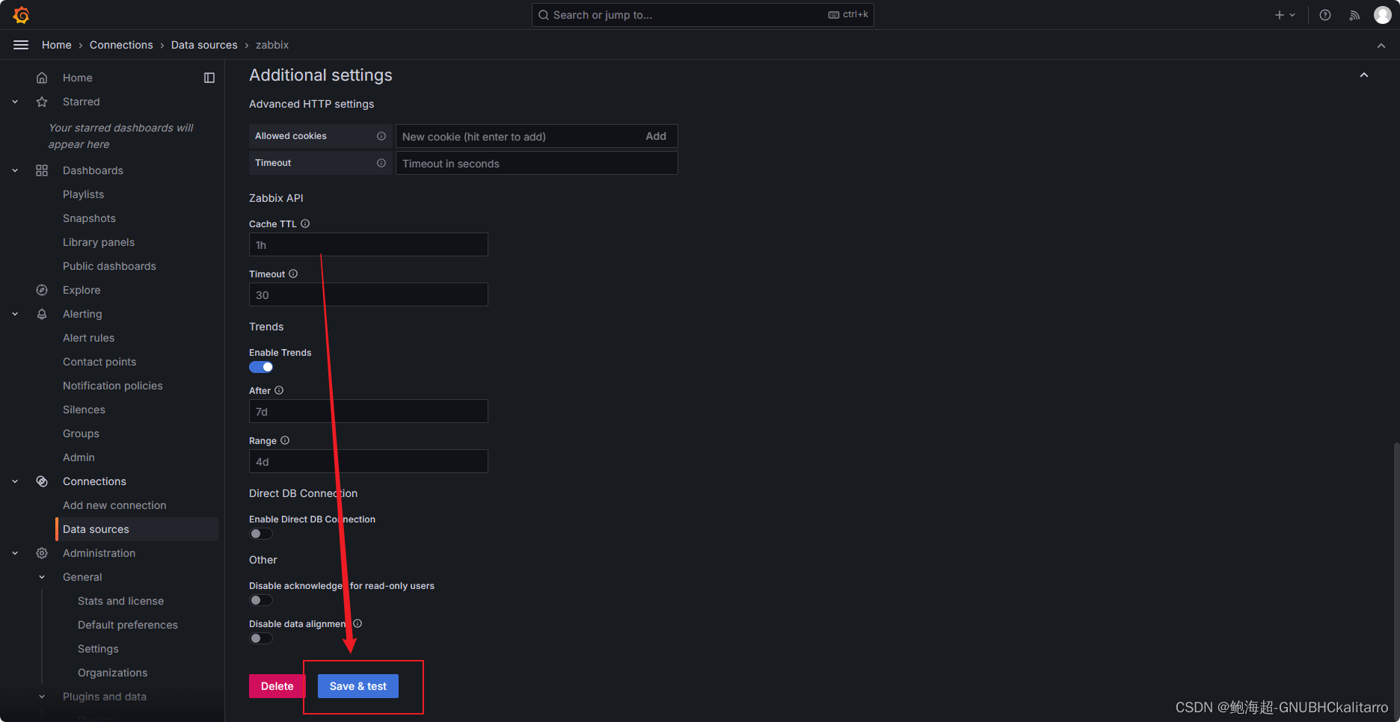Focus the Search or jump to field
This screenshot has height=722, width=1400.
click(x=702, y=15)
